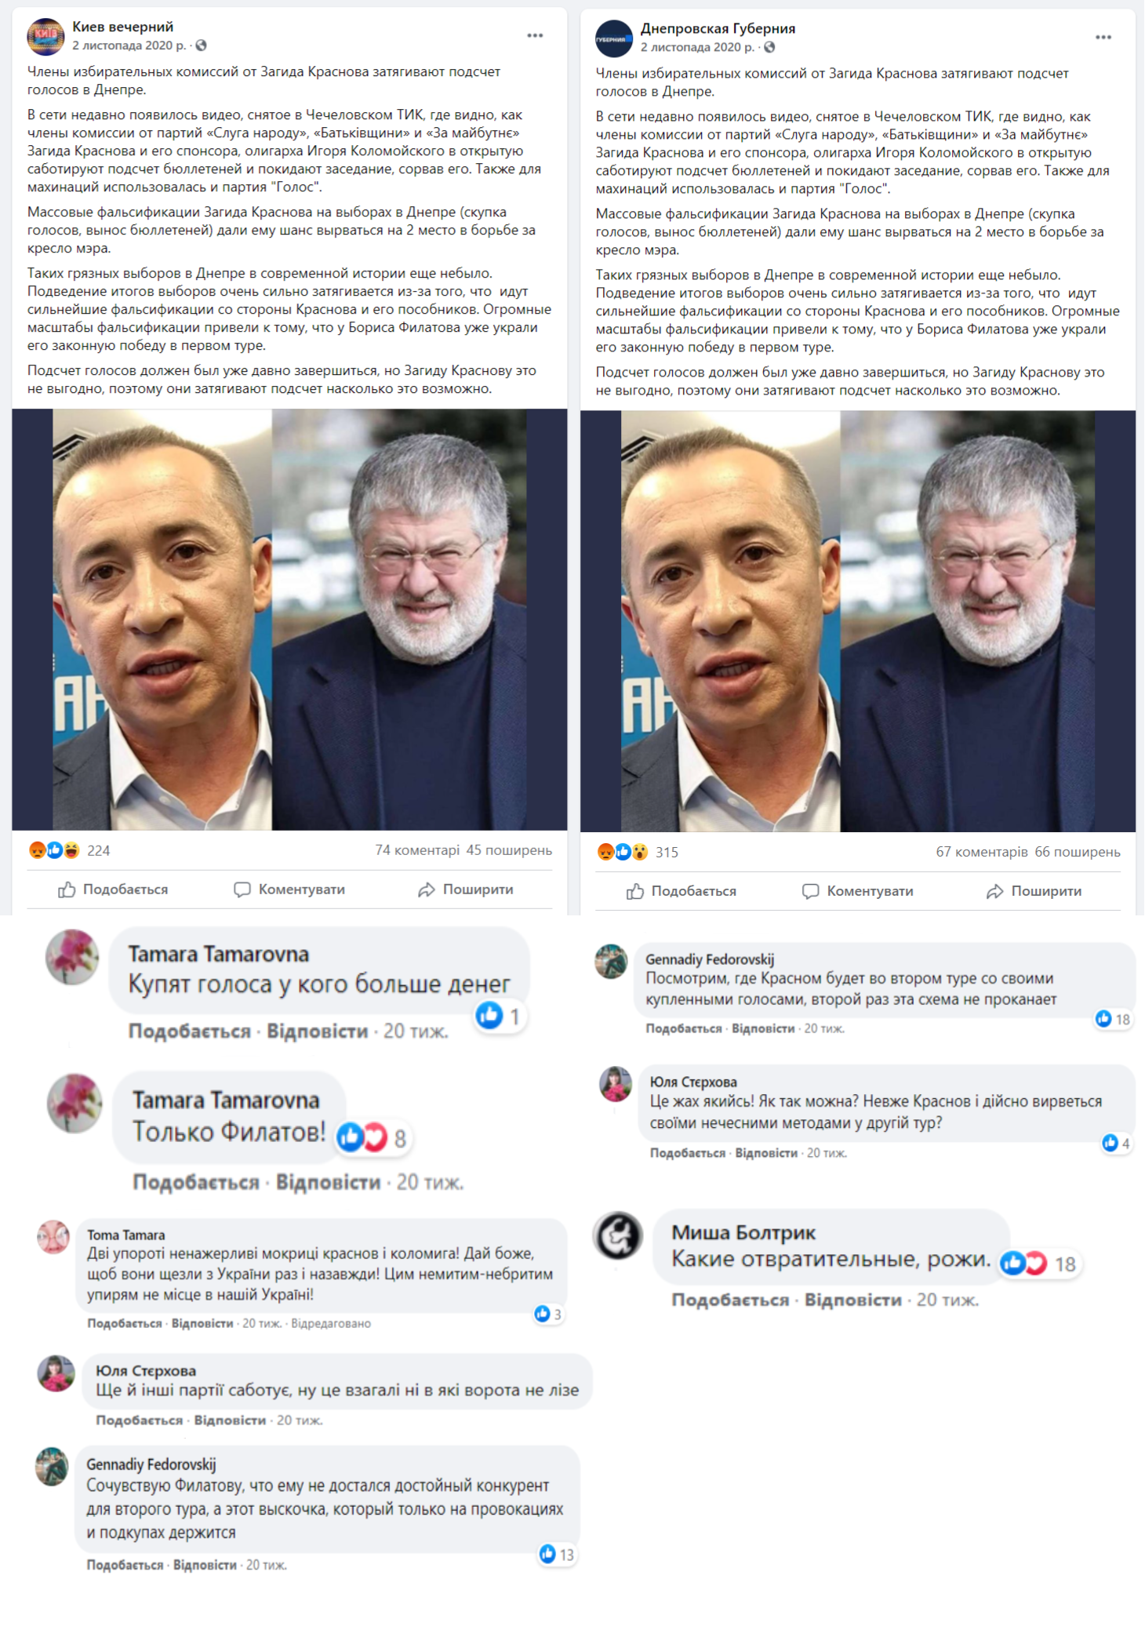Open Юля Стєрхова profile name in right comments
Image resolution: width=1145 pixels, height=1637 pixels.
pyautogui.click(x=693, y=1082)
